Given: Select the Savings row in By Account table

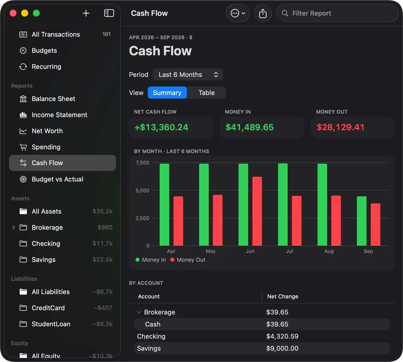Looking at the screenshot, I should coord(262,348).
